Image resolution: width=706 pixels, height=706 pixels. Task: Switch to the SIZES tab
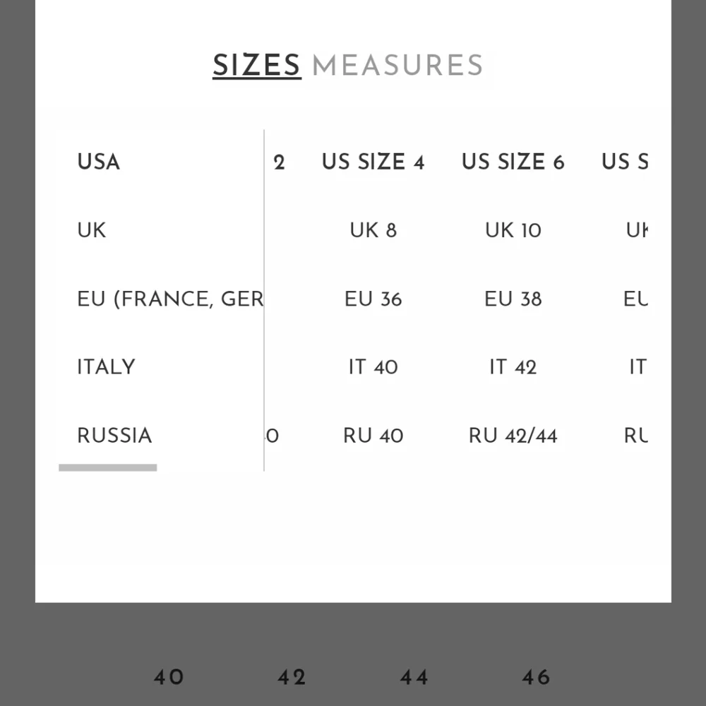[x=256, y=66]
